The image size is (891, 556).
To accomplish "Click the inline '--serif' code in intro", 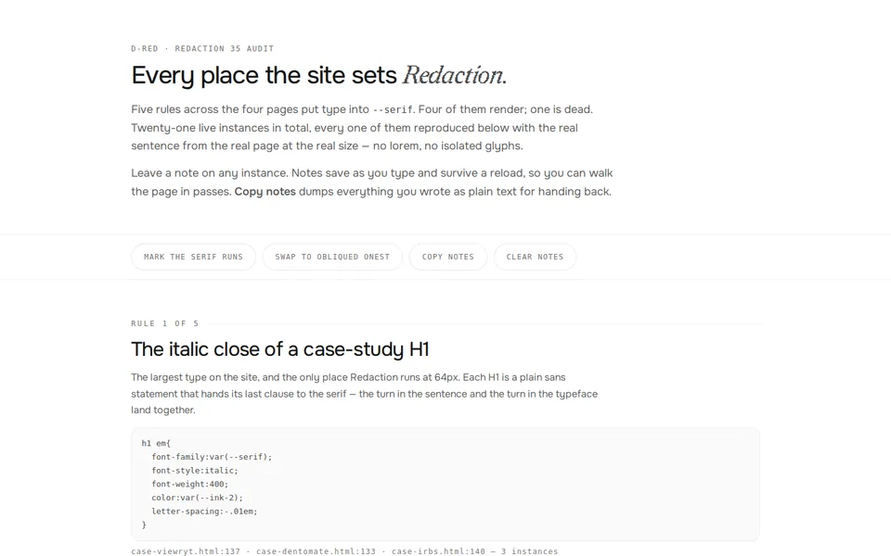I will coord(393,110).
